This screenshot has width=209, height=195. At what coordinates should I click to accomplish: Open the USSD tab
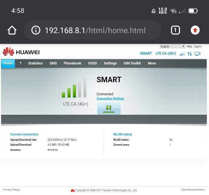pyautogui.click(x=93, y=63)
